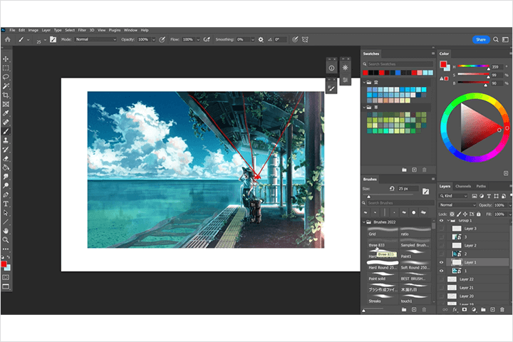Hide Layer 1 visibility eye
Viewport: 513px width, 342px height.
441,262
